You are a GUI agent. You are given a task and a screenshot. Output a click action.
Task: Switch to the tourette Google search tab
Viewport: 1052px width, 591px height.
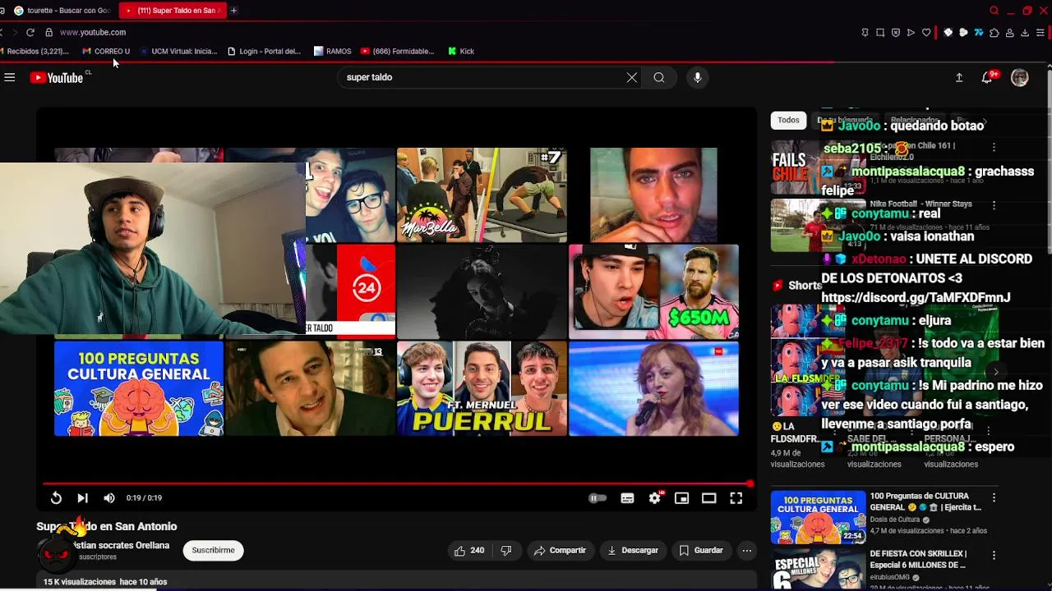click(x=62, y=11)
